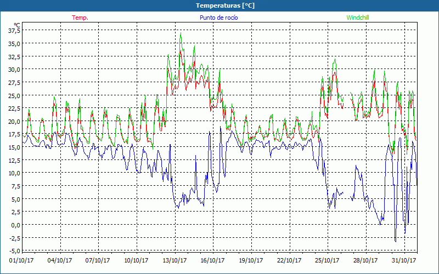Select the blue 'Punto de rocío' legend label
This screenshot has width=439, height=274.
pyautogui.click(x=218, y=18)
